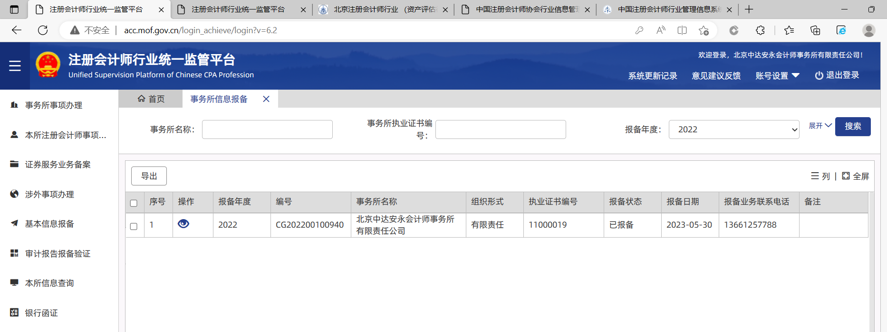Image resolution: width=887 pixels, height=332 pixels.
Task: Click the eye icon to view record
Action: (183, 224)
